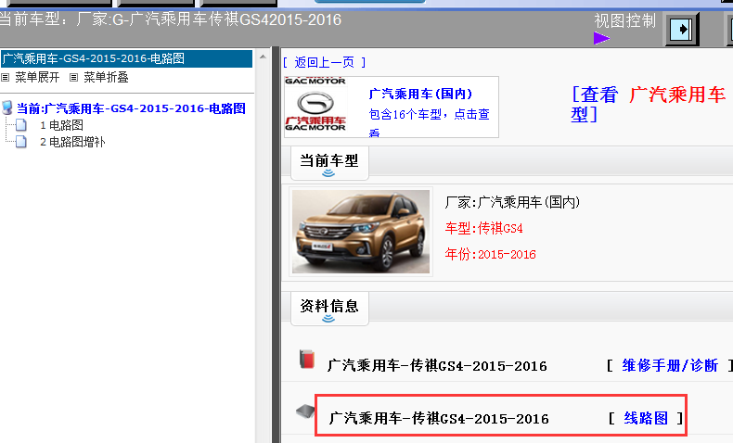Click the document icon next to 2 电路图增补
This screenshot has height=443, width=733.
(20, 142)
